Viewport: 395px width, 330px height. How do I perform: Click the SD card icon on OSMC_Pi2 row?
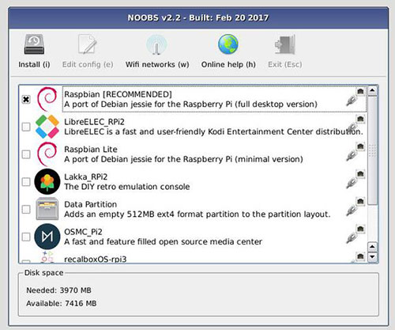click(360, 229)
